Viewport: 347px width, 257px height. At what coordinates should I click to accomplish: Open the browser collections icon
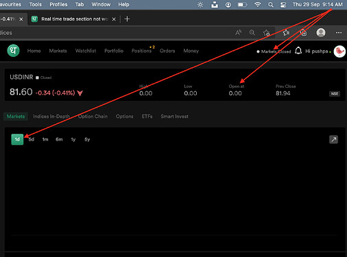303,33
